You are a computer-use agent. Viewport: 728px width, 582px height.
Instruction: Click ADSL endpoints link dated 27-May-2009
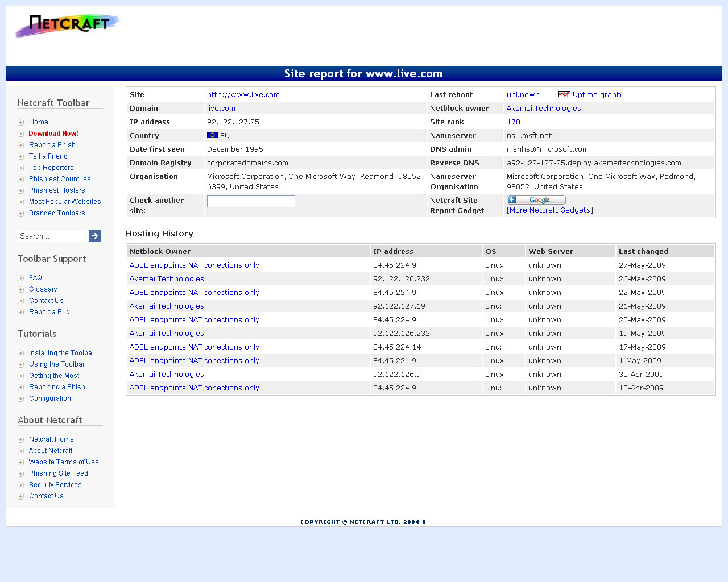[195, 265]
